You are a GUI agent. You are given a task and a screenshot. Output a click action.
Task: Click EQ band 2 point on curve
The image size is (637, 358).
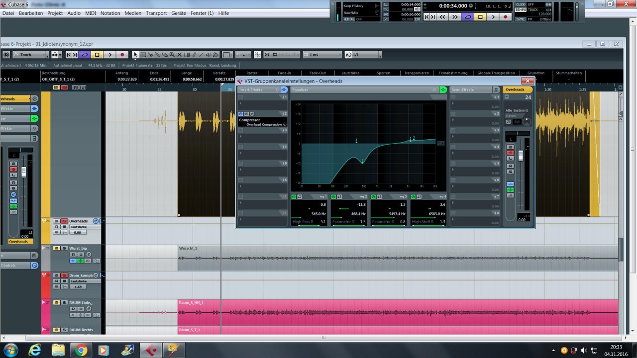tap(362, 163)
